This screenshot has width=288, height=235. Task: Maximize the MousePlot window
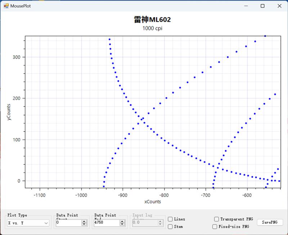[262, 6]
